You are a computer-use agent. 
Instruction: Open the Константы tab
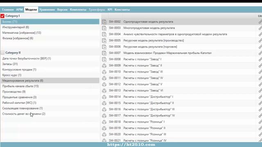pyautogui.click(x=122, y=10)
